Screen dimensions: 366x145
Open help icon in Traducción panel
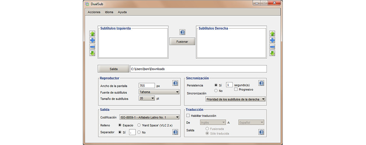click(x=261, y=132)
